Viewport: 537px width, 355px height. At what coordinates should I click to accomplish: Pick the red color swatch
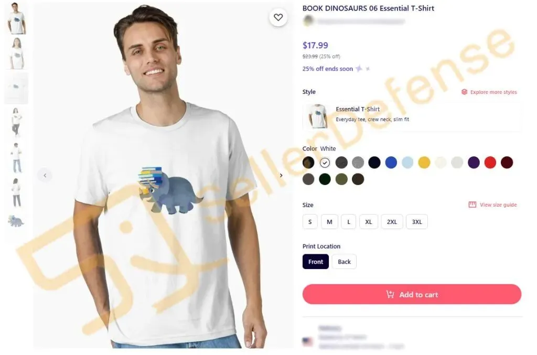[490, 163]
